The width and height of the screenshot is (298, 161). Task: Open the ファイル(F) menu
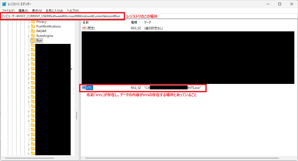(x=8, y=11)
